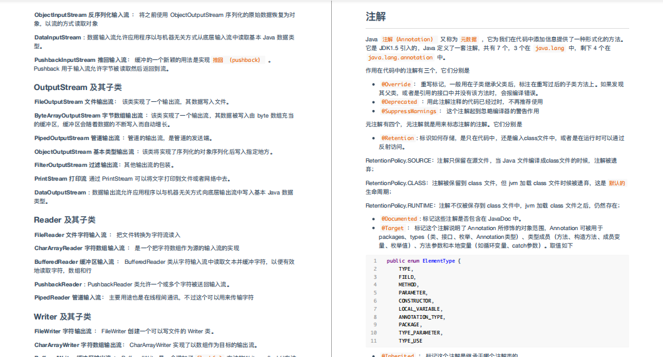Click the orange "元数据" term
The height and width of the screenshot is (357, 663).
tap(468, 39)
